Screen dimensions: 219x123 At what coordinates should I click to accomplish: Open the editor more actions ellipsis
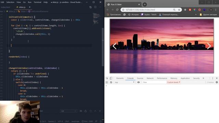click(x=100, y=7)
